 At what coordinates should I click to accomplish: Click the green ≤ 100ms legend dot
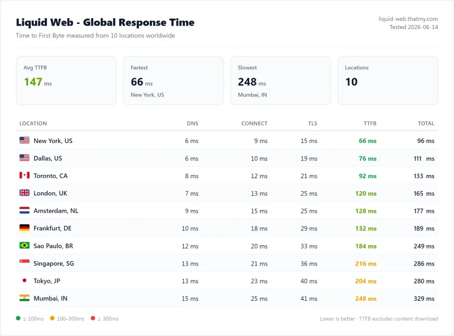click(18, 318)
